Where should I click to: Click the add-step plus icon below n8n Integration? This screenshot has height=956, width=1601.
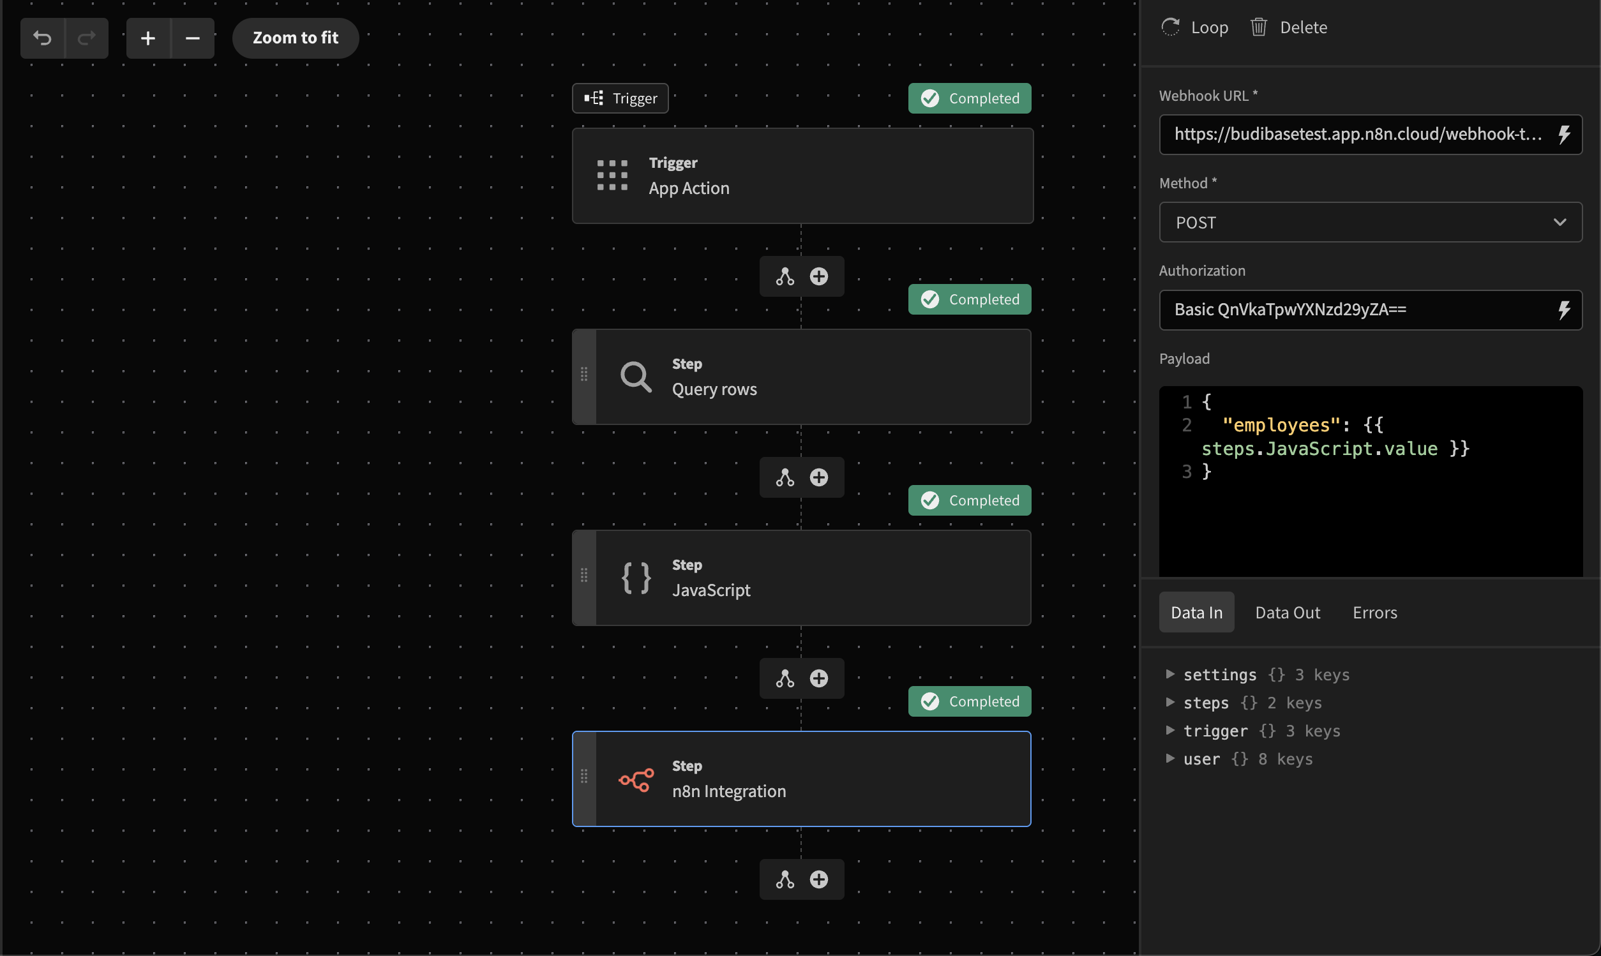click(x=819, y=879)
